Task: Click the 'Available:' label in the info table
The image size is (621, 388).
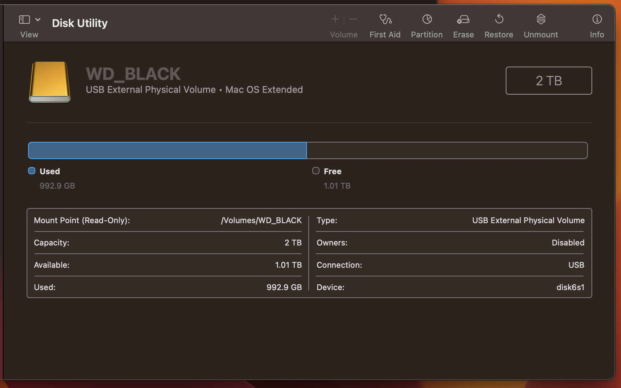Action: click(52, 265)
